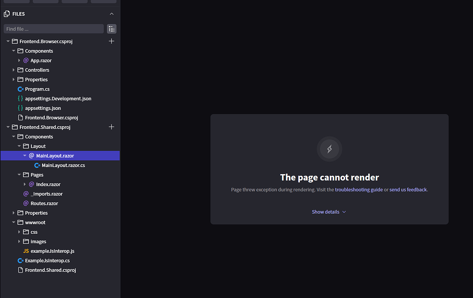The width and height of the screenshot is (473, 298).
Task: Click the plus icon next to Frontend.Shared.csproj
Action: tap(111, 127)
